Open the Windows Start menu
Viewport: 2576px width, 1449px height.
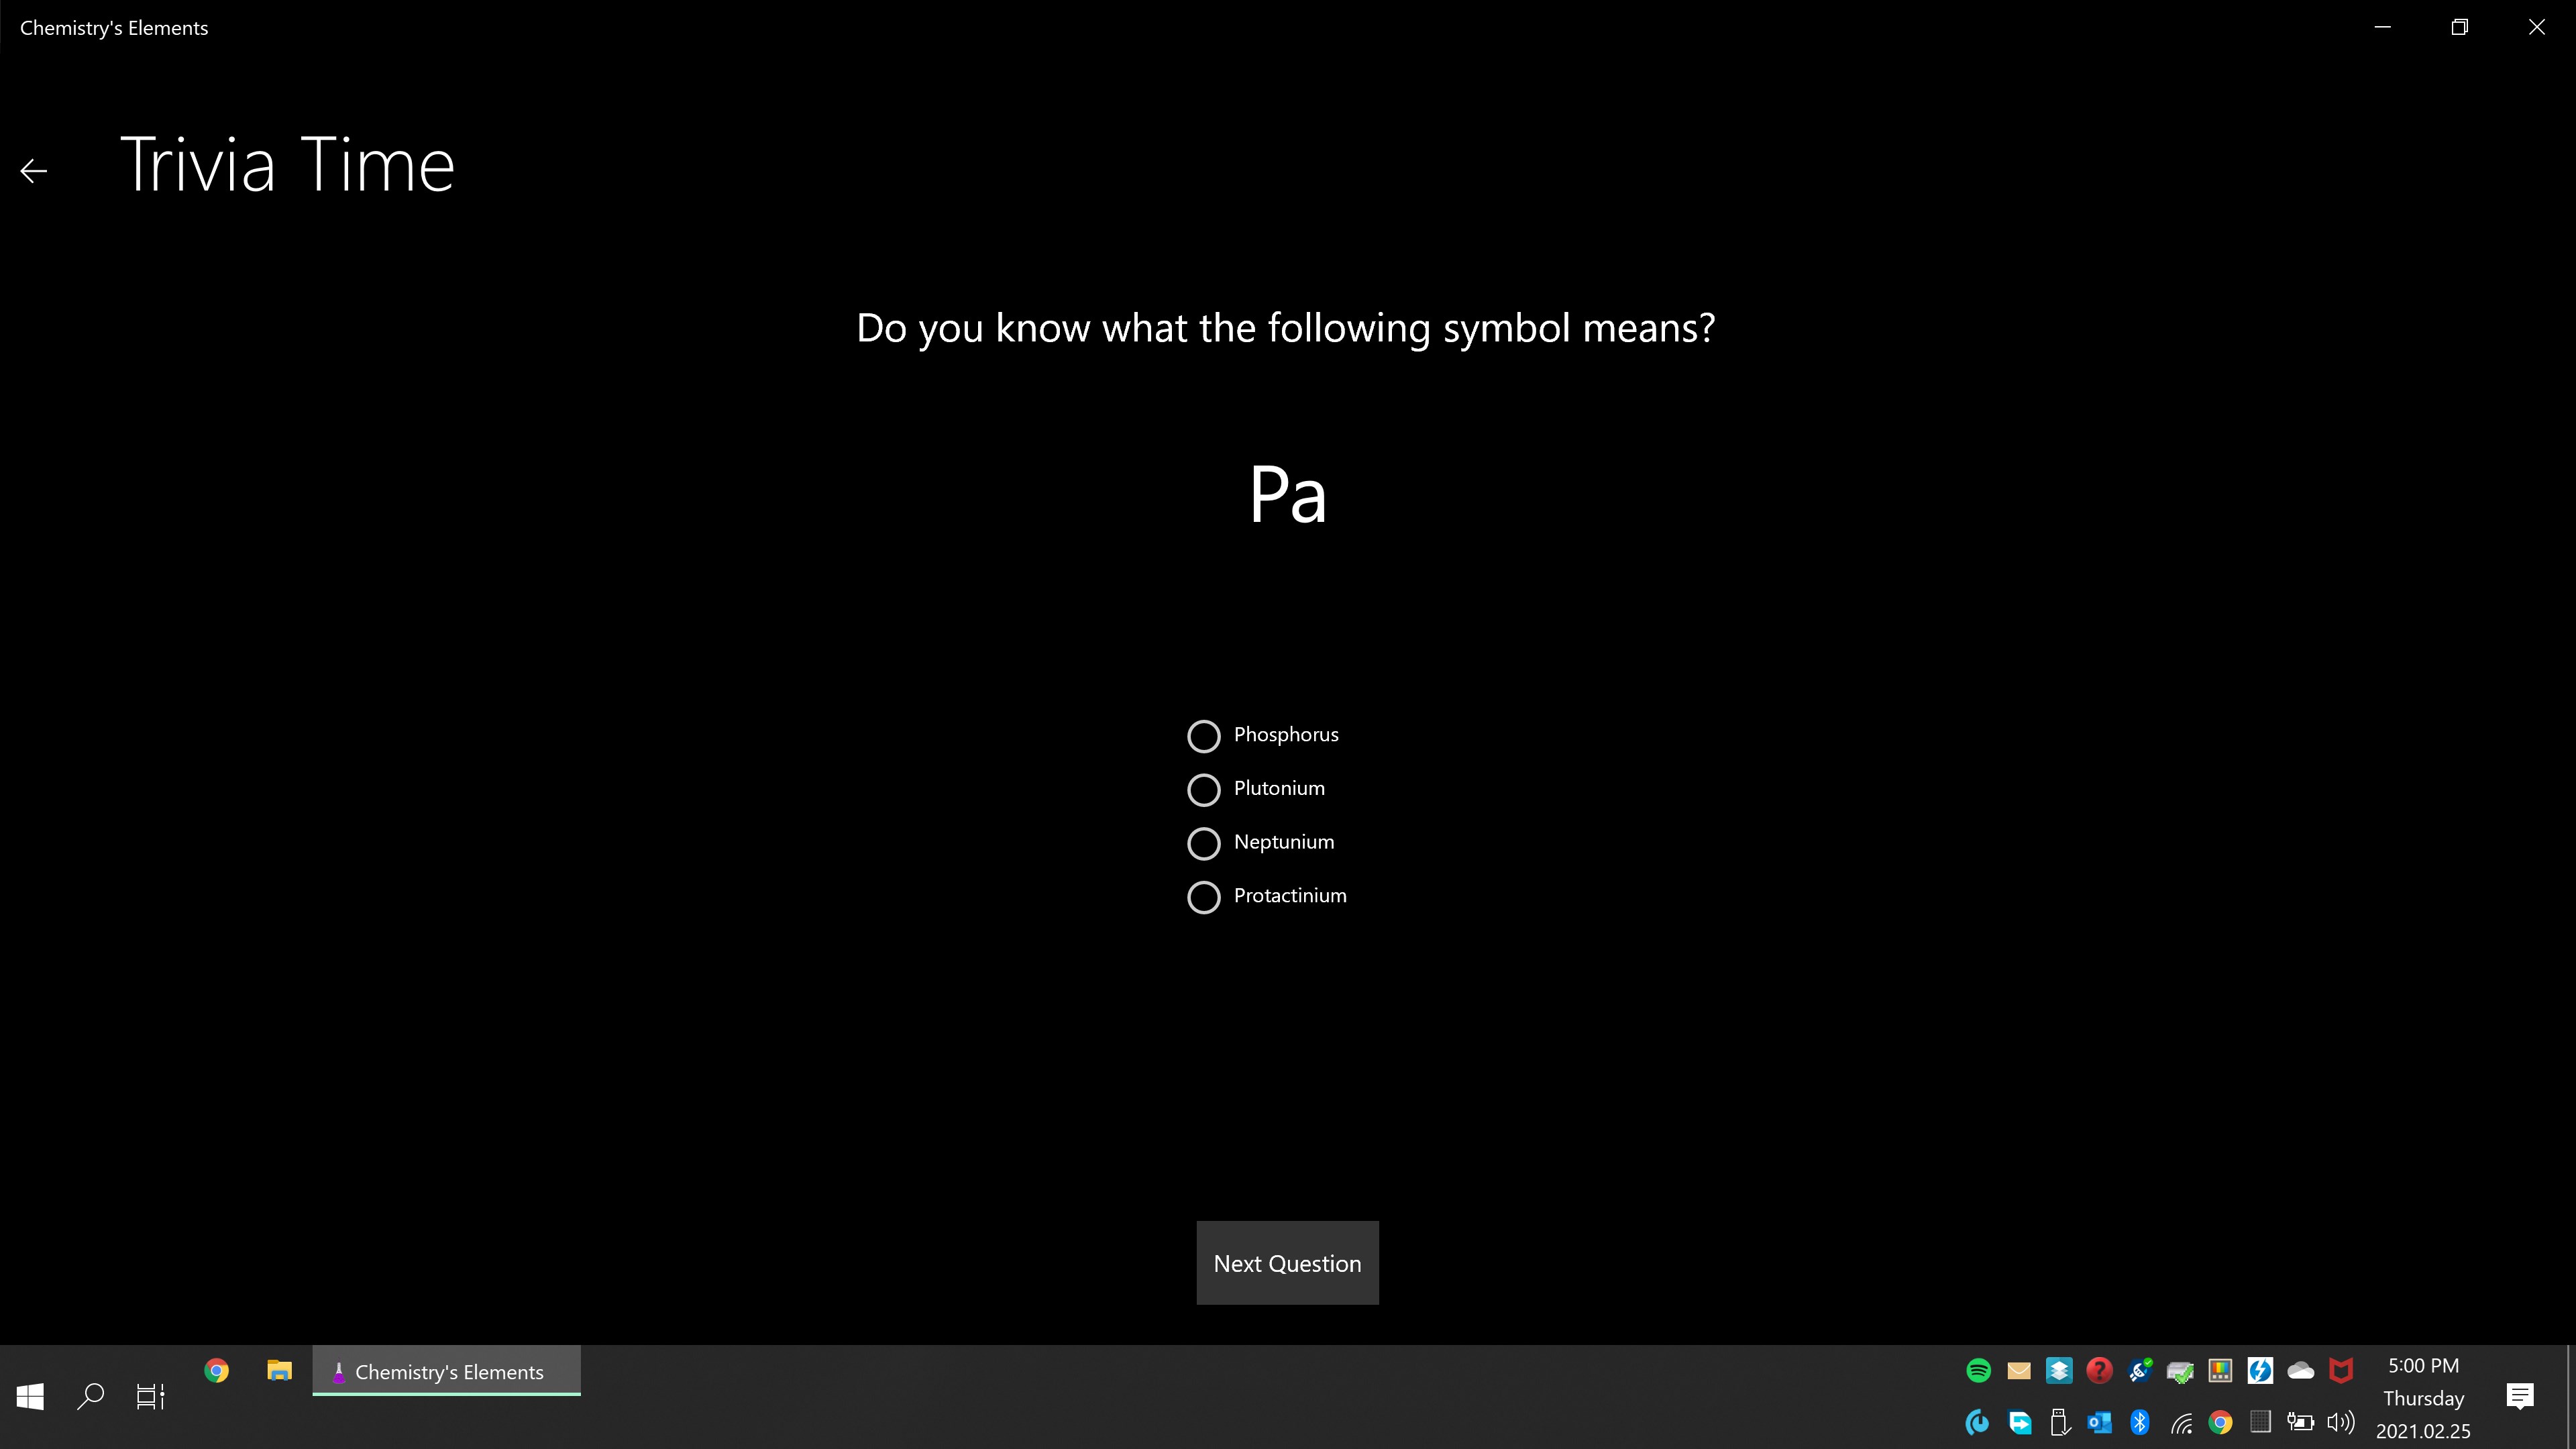pyautogui.click(x=30, y=1396)
